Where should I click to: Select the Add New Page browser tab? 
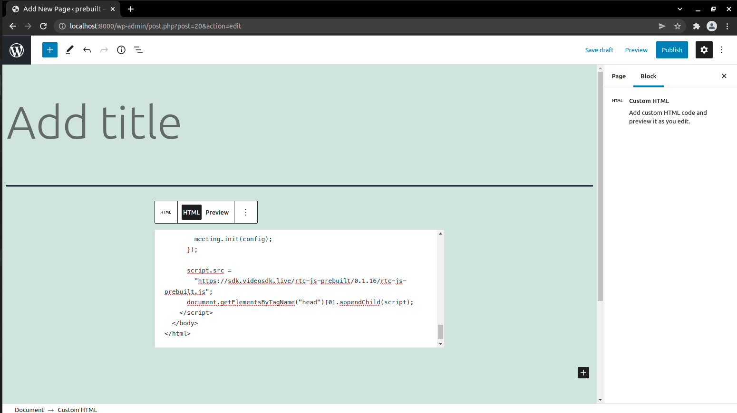point(62,9)
